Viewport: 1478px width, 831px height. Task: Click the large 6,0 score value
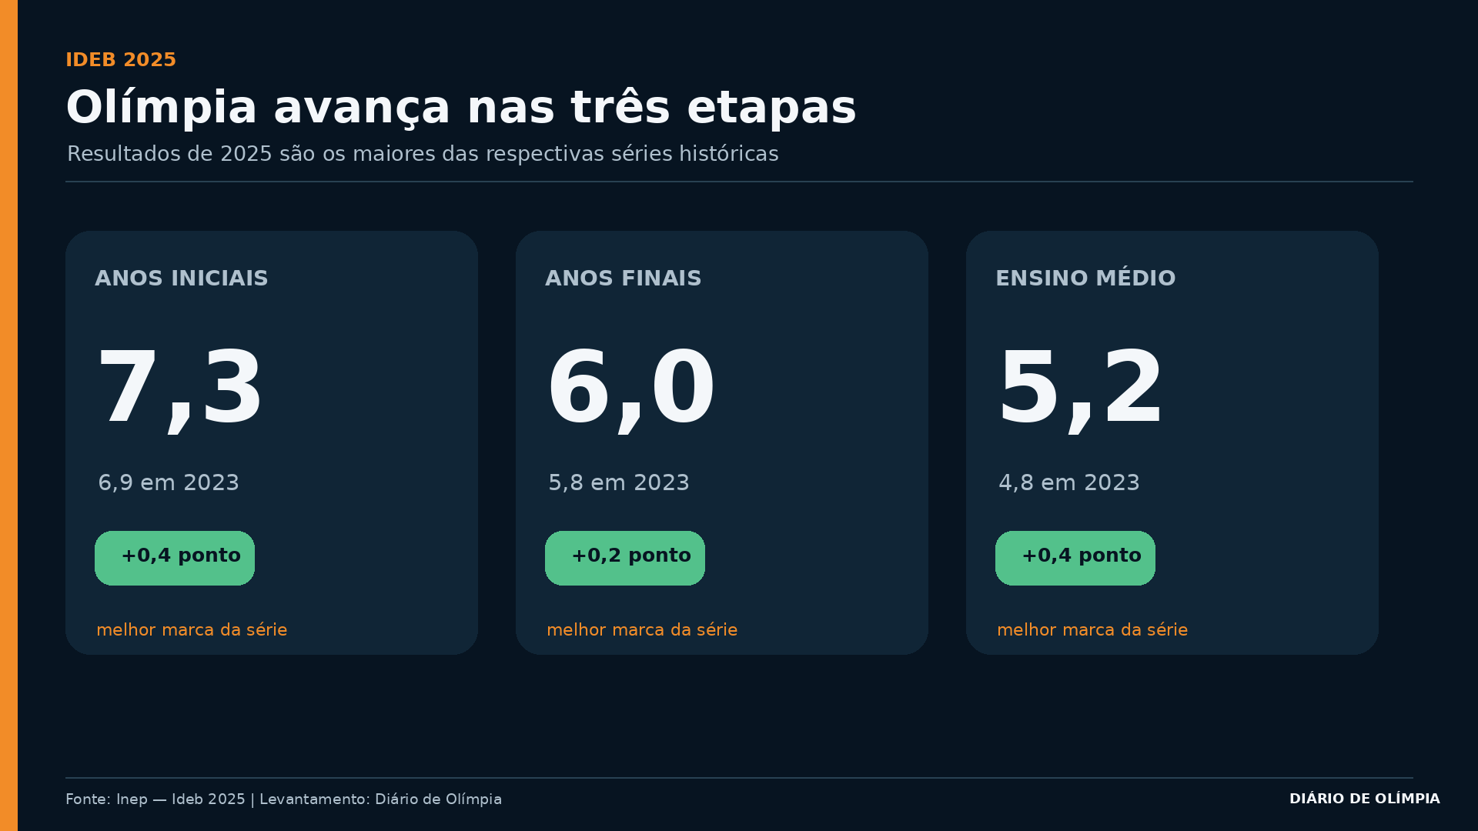click(x=631, y=389)
